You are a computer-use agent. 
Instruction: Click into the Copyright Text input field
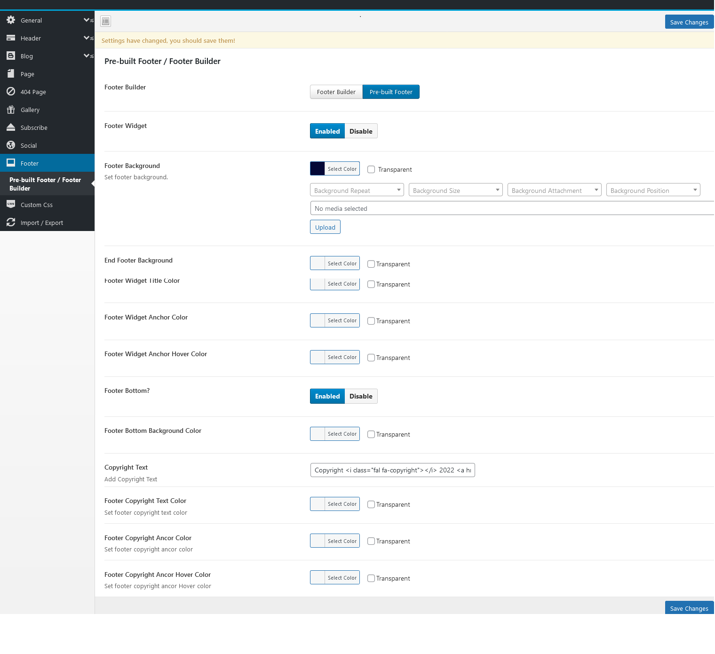point(392,470)
